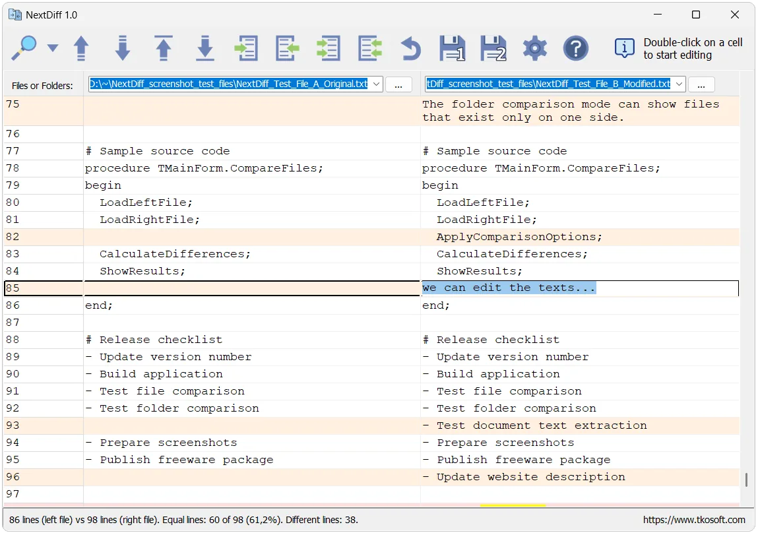Click the 'Double-click on a cell to start editing' hint
The image size is (758, 533).
click(693, 48)
